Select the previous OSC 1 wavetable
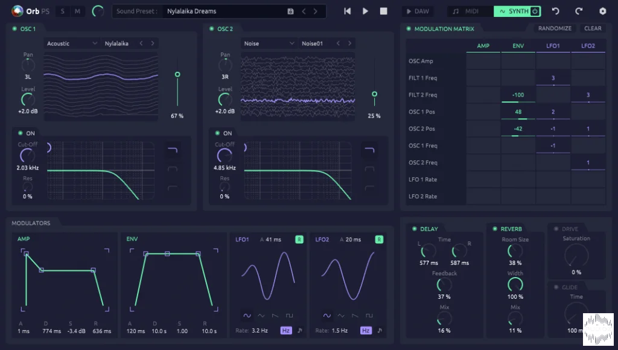The width and height of the screenshot is (618, 350). pyautogui.click(x=141, y=43)
